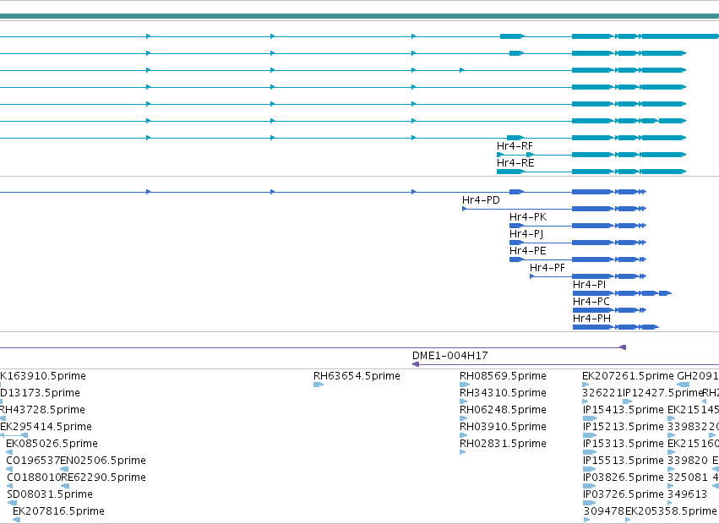Open the EK295414.5prime EST label
This screenshot has width=719, height=524.
click(x=46, y=427)
